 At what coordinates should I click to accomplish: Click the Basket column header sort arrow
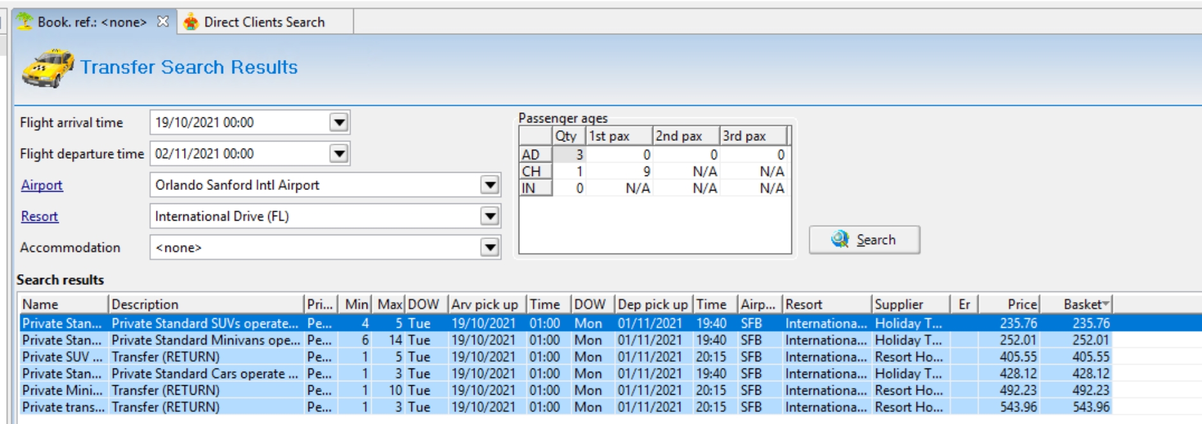1106,303
